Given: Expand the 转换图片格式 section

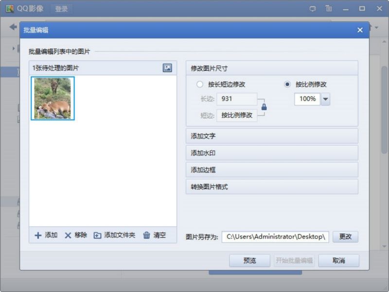Looking at the screenshot, I should 272,186.
